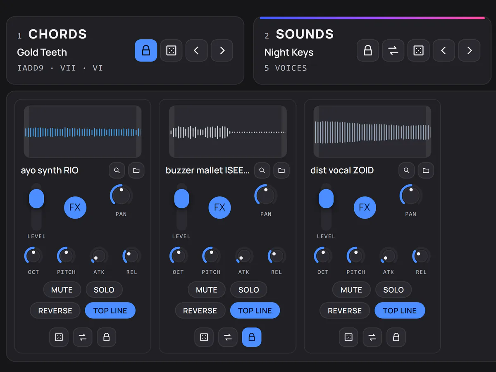The width and height of the screenshot is (496, 372).
Task: Unlock the buzzer mallet voice
Action: pos(252,337)
